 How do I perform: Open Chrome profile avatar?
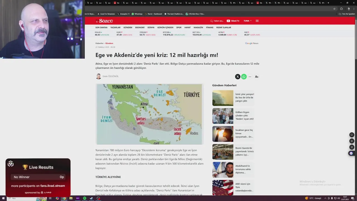click(x=349, y=9)
